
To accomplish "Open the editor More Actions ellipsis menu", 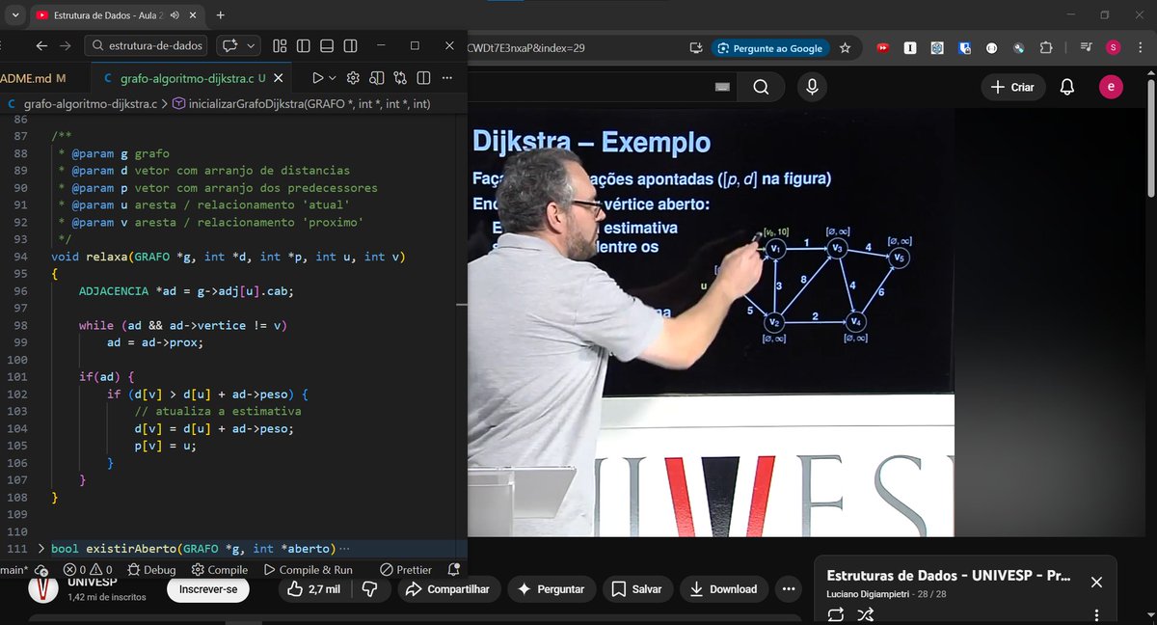I will 449,78.
